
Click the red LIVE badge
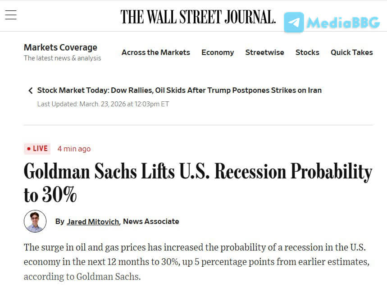pos(37,149)
